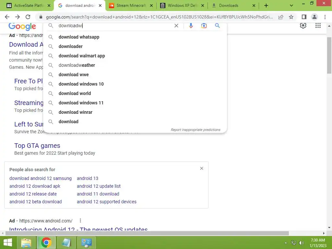
Task: Select the downloadweather suggestion
Action: pyautogui.click(x=135, y=65)
